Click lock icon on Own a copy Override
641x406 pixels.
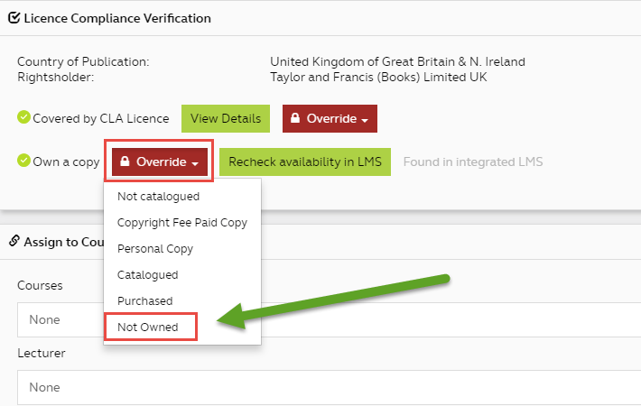[x=125, y=162]
